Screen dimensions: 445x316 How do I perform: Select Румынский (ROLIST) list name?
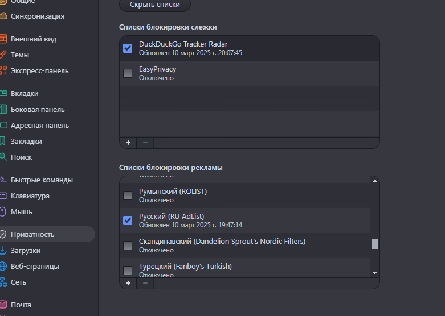(x=173, y=192)
